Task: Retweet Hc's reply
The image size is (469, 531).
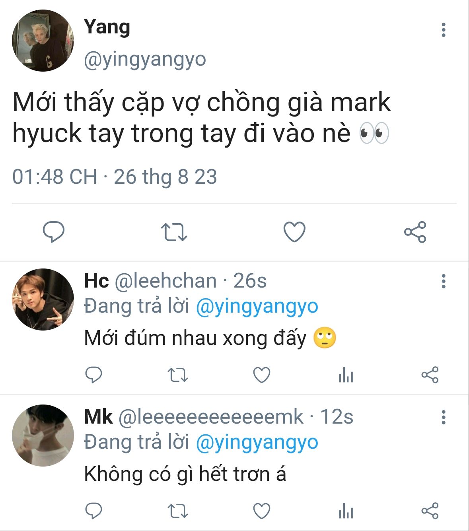Action: pos(177,375)
